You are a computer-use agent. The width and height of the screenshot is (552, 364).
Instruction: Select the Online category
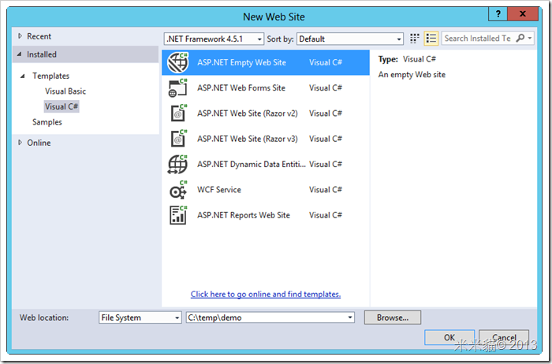[x=39, y=143]
